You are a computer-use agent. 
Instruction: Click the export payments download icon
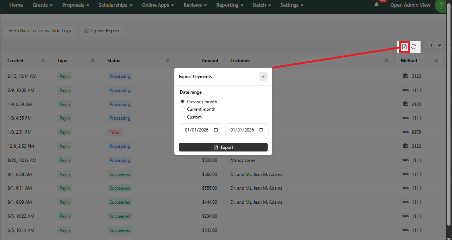tap(404, 47)
